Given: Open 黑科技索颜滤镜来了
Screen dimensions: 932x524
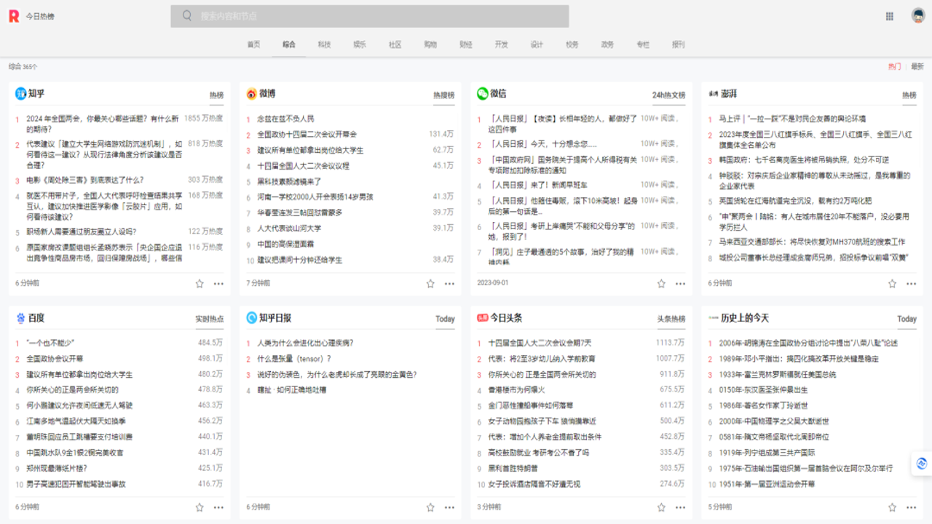Looking at the screenshot, I should coord(289,181).
